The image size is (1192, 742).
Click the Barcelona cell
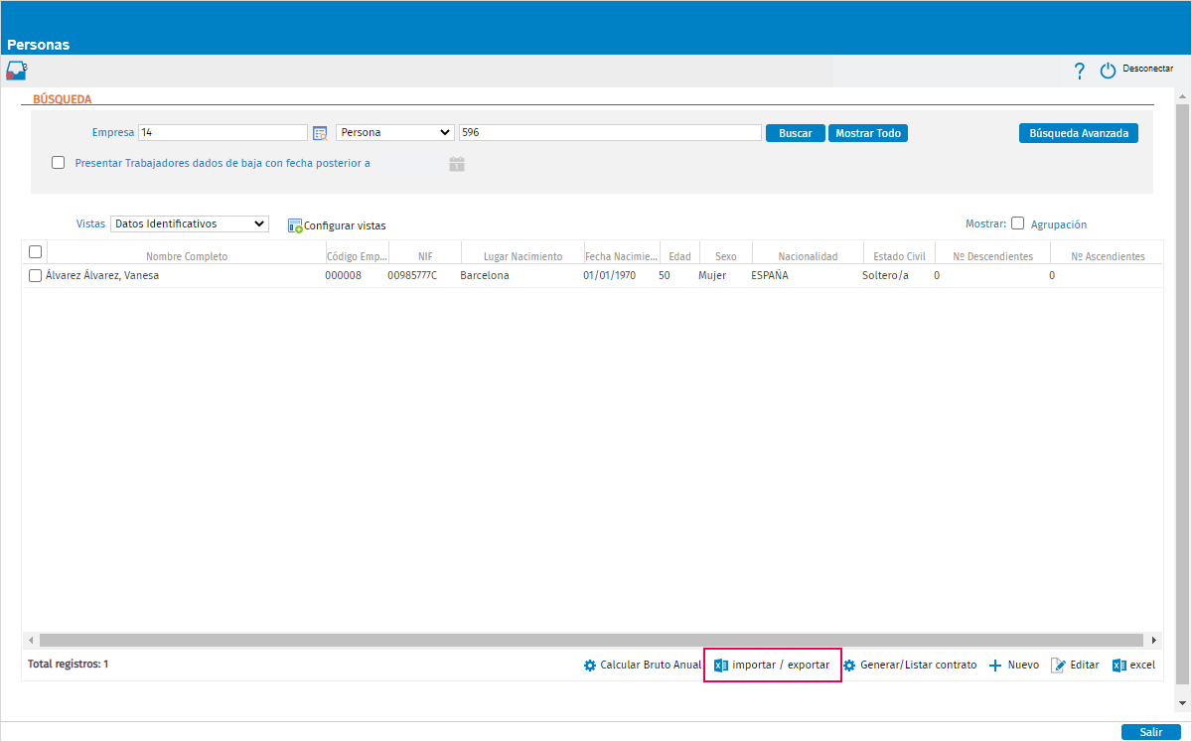click(x=485, y=276)
